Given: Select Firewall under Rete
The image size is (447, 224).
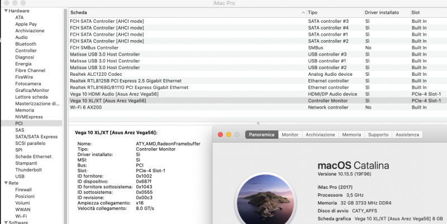Looking at the screenshot, I should [23, 190].
